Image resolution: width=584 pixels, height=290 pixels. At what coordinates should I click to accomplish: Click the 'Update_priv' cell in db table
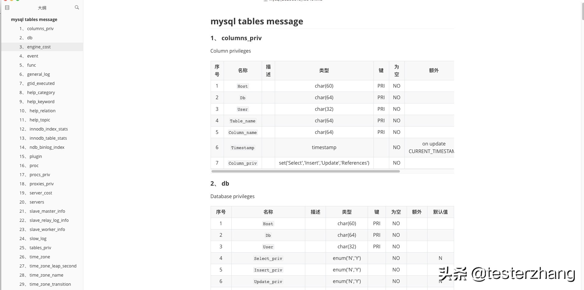(268, 281)
